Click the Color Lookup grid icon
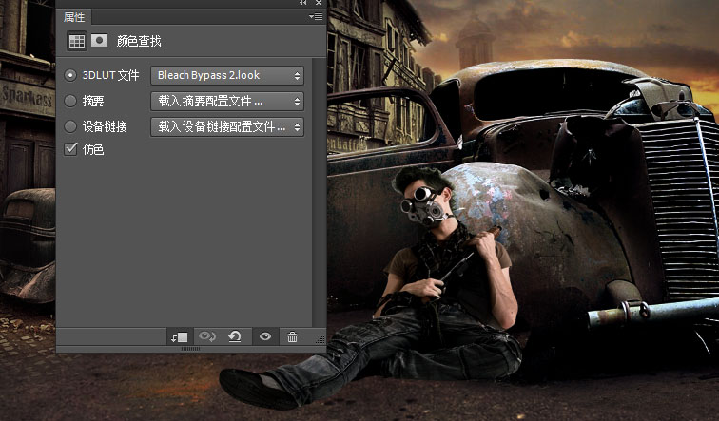This screenshot has width=719, height=421. click(76, 41)
